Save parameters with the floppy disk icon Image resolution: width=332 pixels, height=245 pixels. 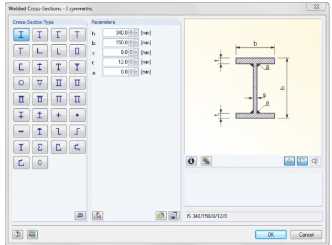tap(174, 216)
